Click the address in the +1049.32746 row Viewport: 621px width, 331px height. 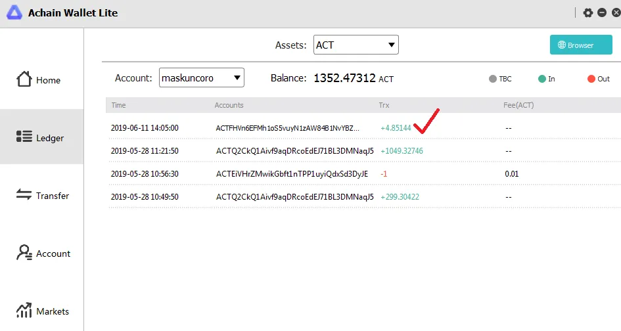pyautogui.click(x=294, y=151)
